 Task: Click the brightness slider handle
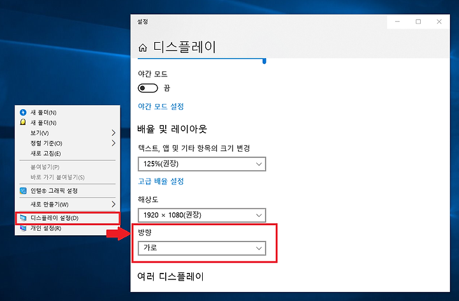click(x=265, y=61)
